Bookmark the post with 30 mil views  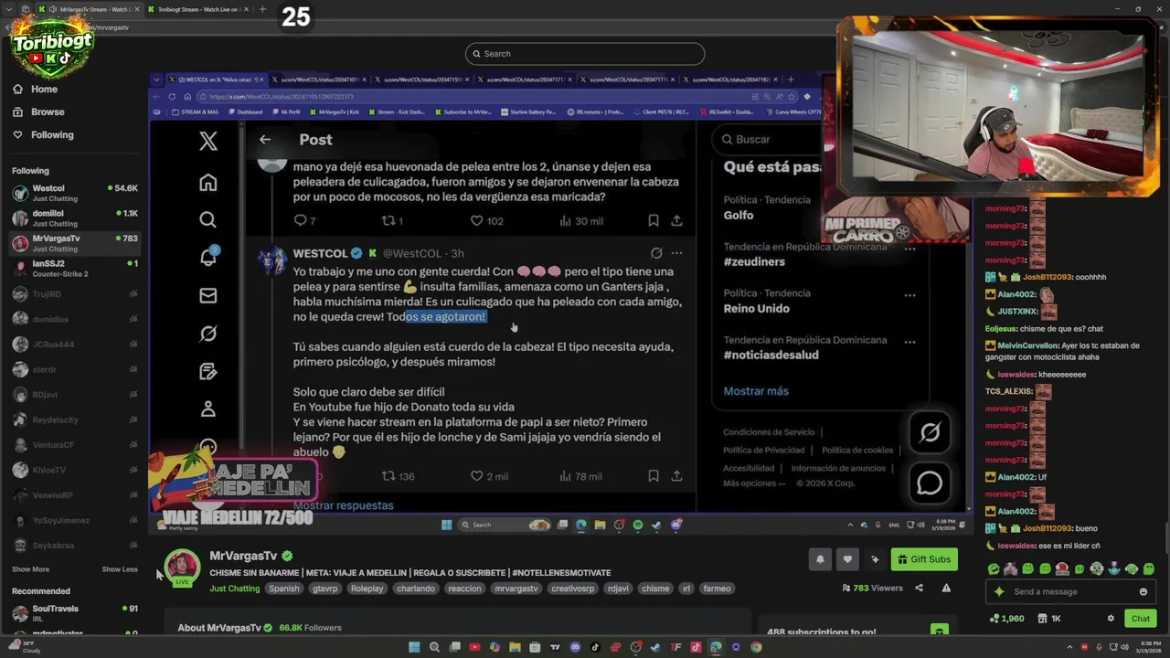(x=654, y=220)
